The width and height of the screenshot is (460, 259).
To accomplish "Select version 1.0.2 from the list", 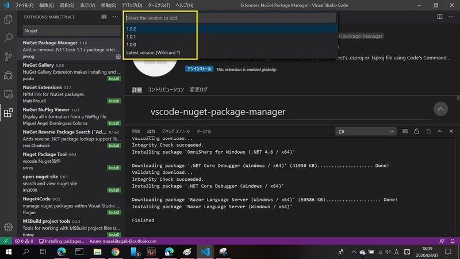I will pyautogui.click(x=231, y=29).
